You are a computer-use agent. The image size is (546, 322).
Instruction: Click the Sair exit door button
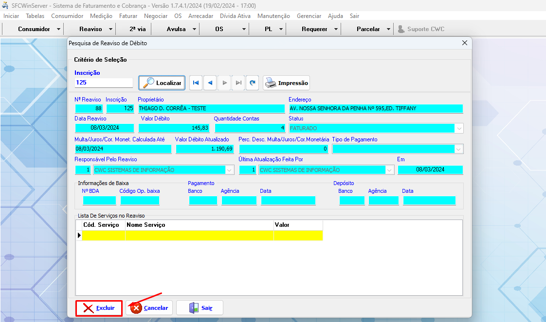200,308
